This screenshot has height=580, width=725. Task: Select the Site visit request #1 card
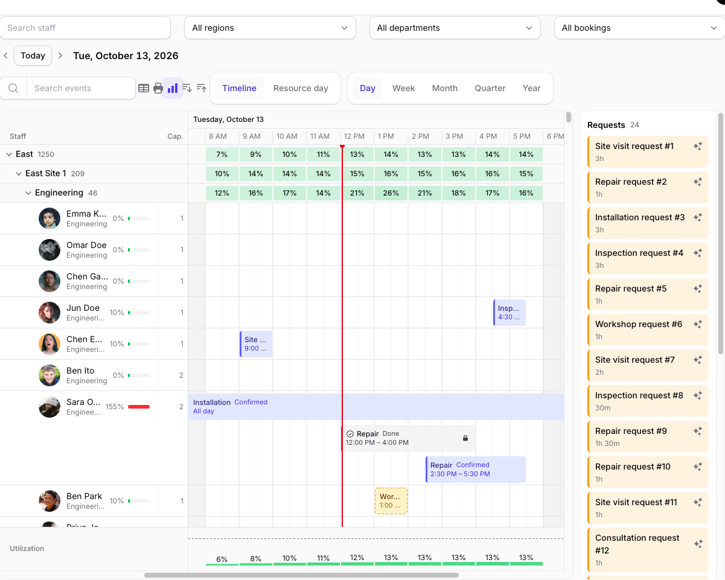tap(648, 152)
